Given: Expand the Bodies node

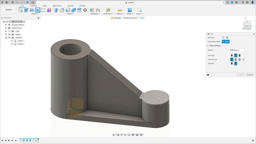Looking at the screenshot, I should point(6,34).
